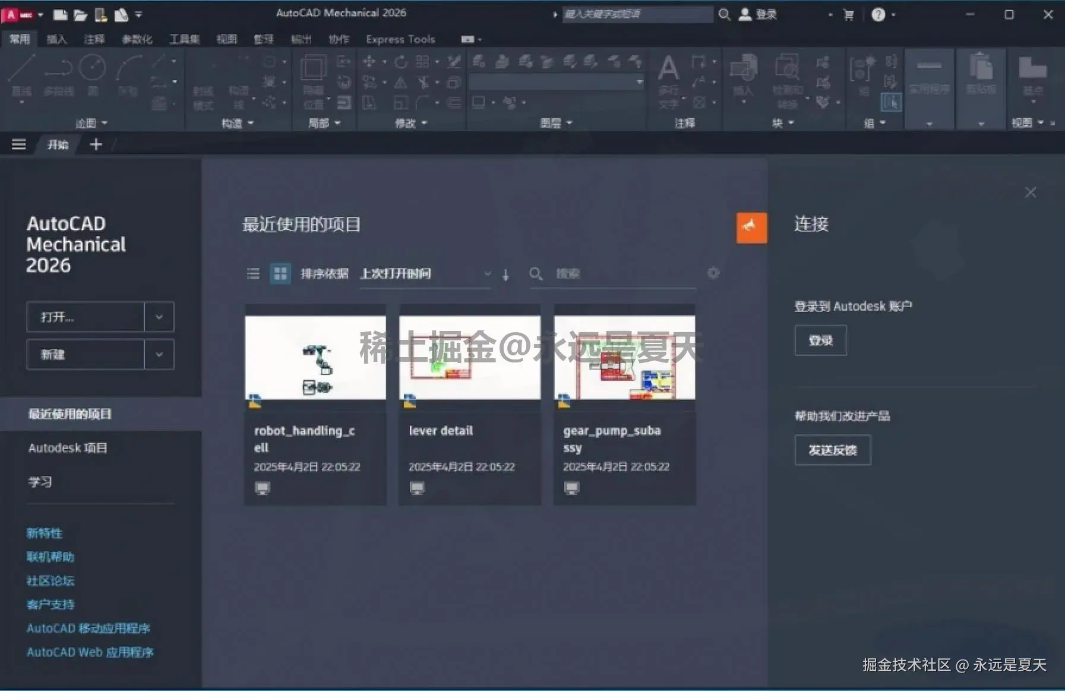This screenshot has height=691, width=1065.
Task: Switch to the Express Tools ribbon tab
Action: point(399,39)
